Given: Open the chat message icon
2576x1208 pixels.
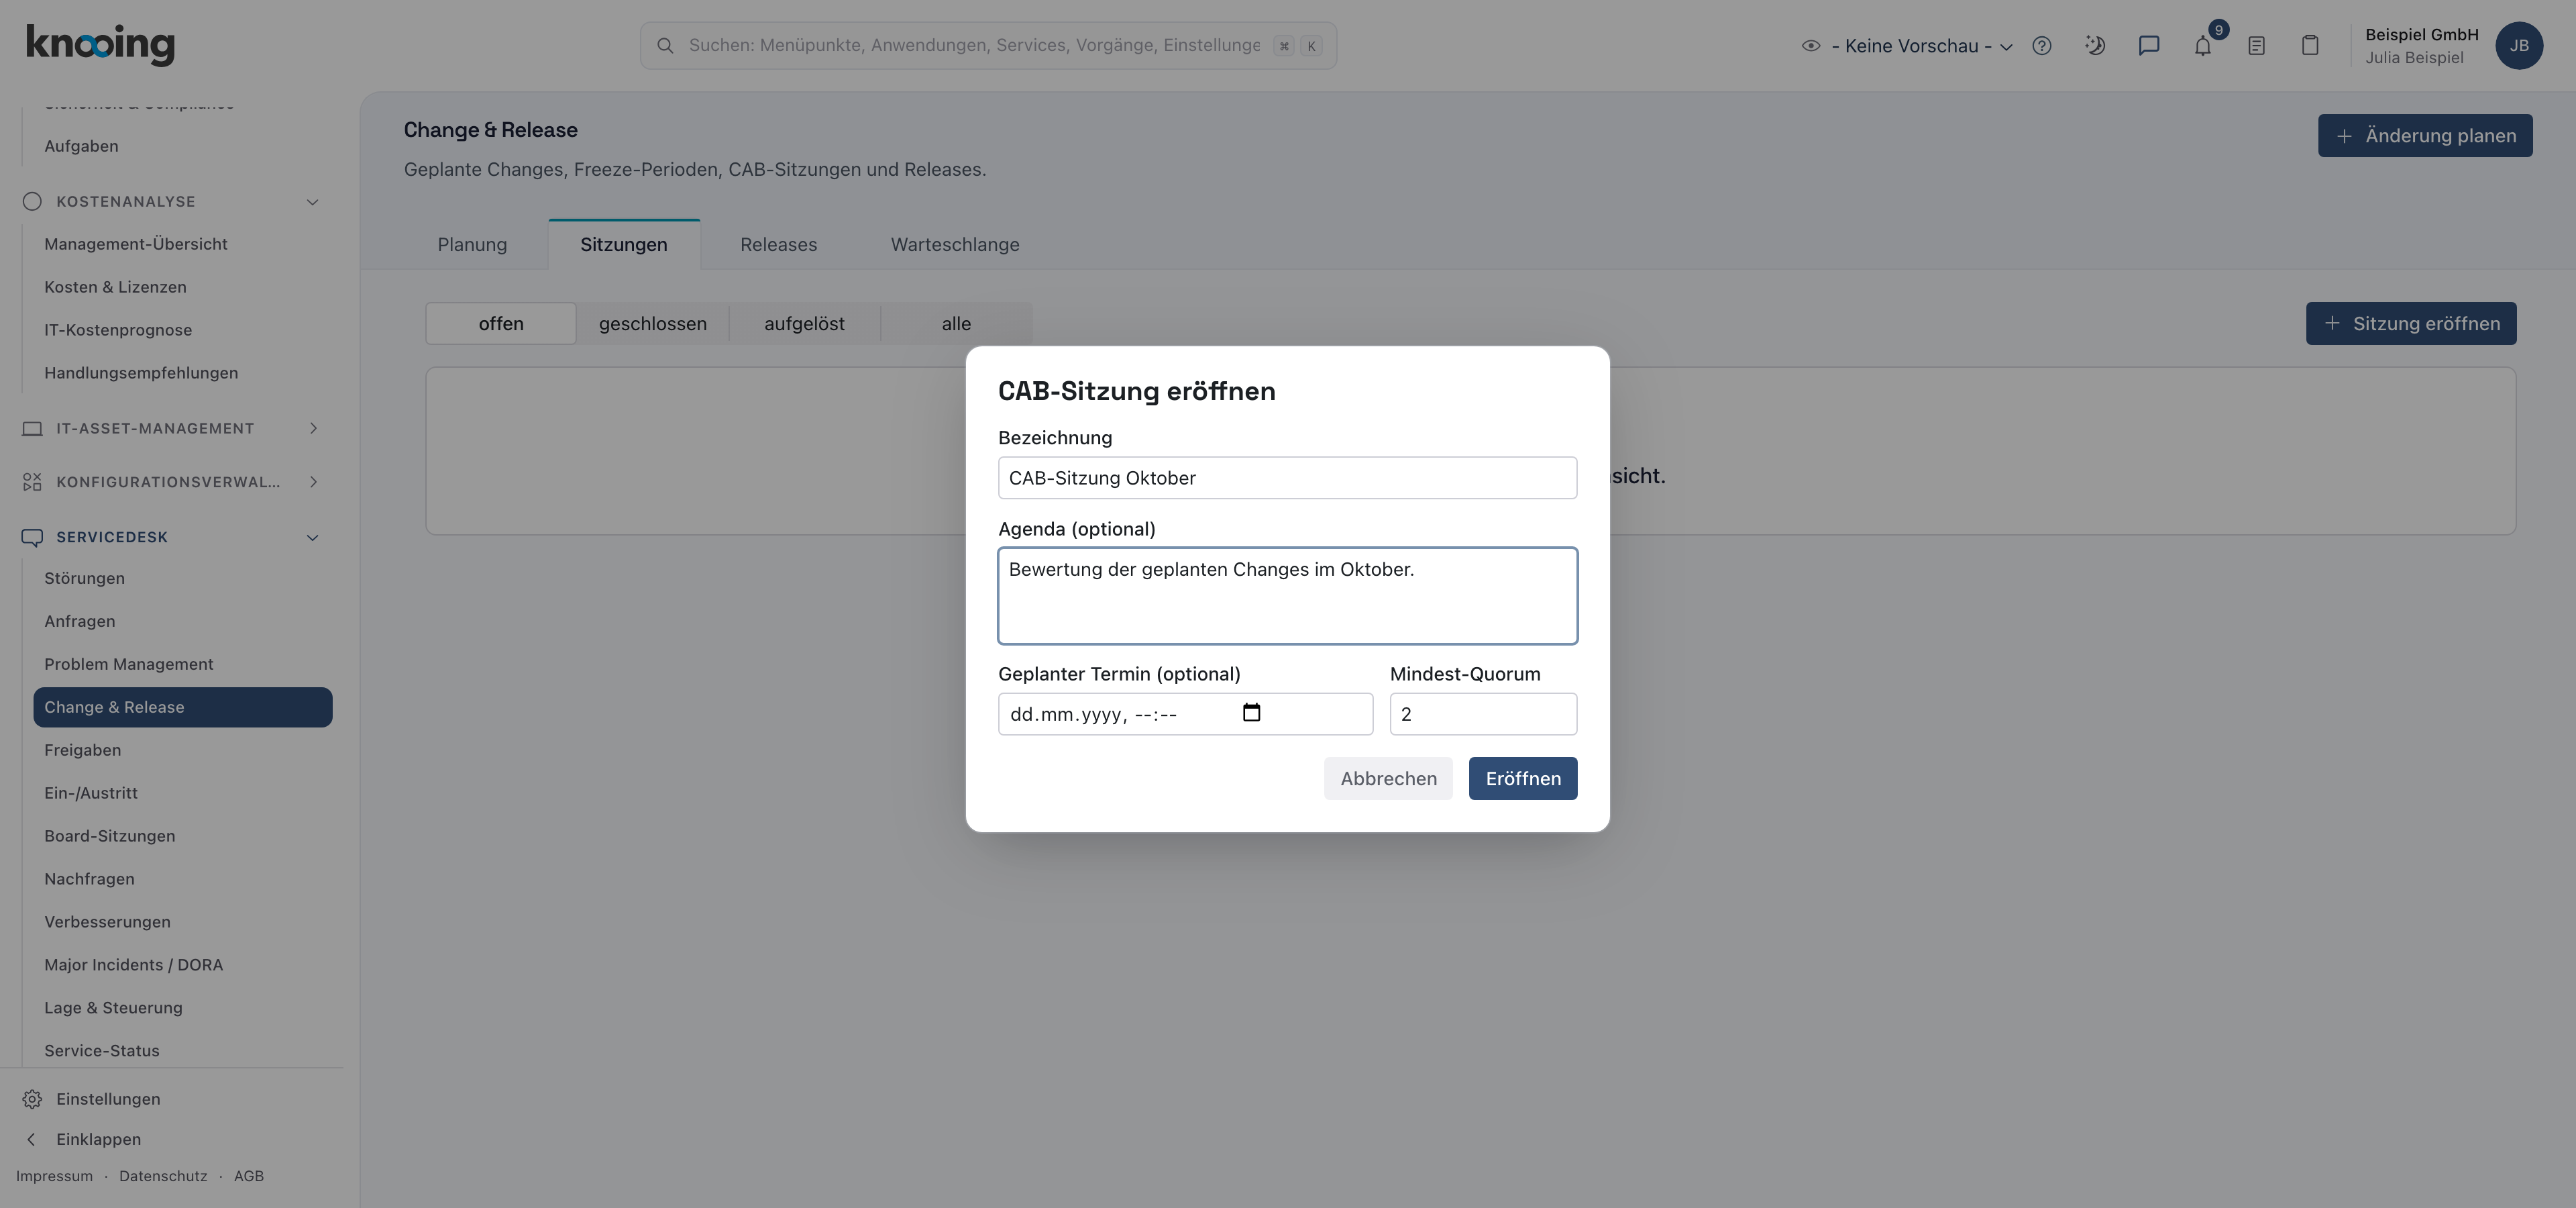Looking at the screenshot, I should coord(2148,46).
